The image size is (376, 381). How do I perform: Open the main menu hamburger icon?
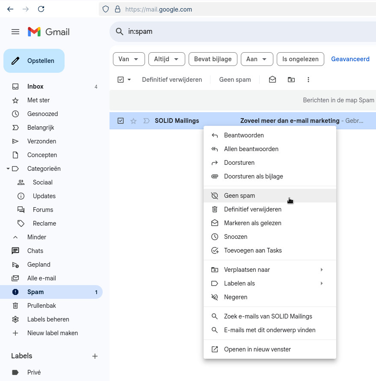tap(15, 32)
